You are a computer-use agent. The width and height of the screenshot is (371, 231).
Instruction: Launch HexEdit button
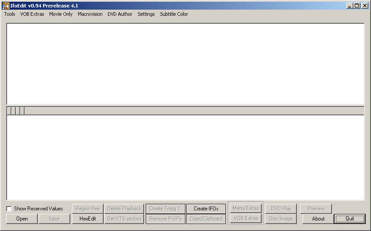pyautogui.click(x=88, y=219)
